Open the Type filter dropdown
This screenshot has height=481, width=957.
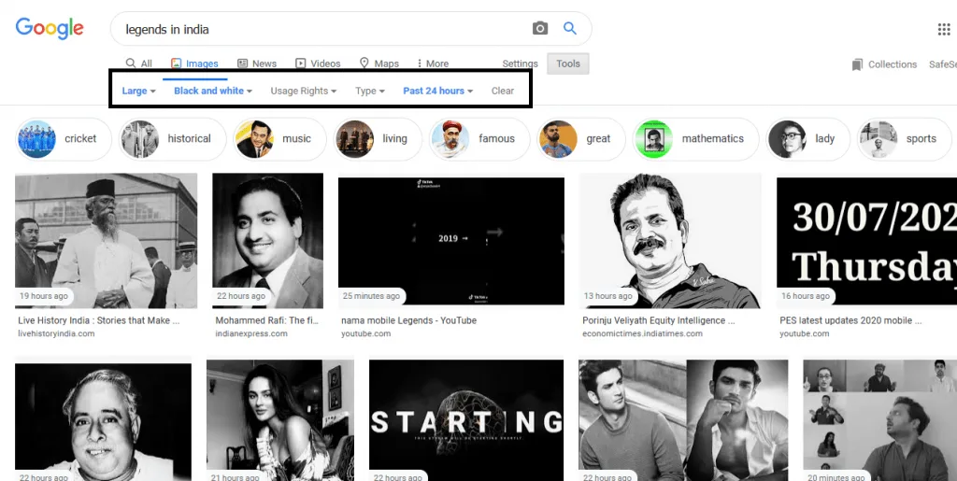370,91
